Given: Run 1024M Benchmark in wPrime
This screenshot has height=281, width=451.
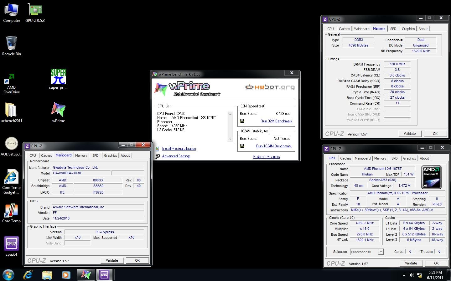Looking at the screenshot, I should click(274, 146).
